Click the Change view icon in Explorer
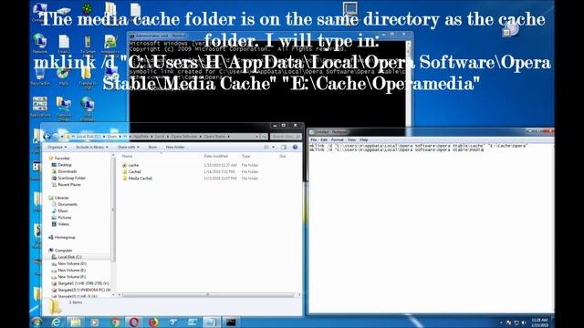 (x=266, y=148)
